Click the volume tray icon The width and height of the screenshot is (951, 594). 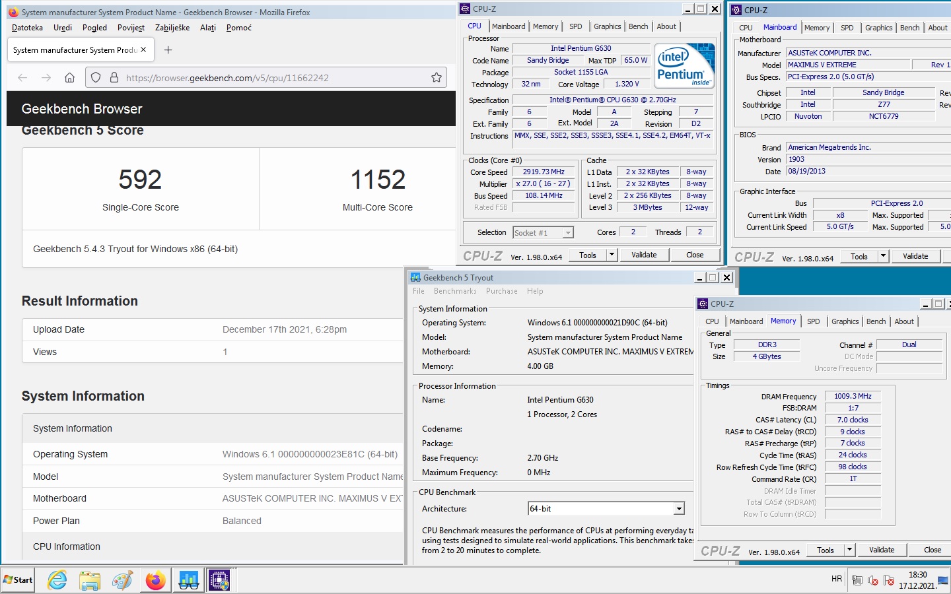pos(873,580)
